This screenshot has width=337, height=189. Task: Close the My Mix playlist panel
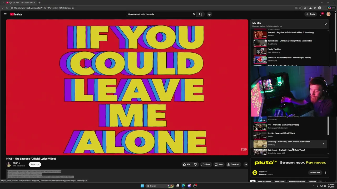coord(325,24)
